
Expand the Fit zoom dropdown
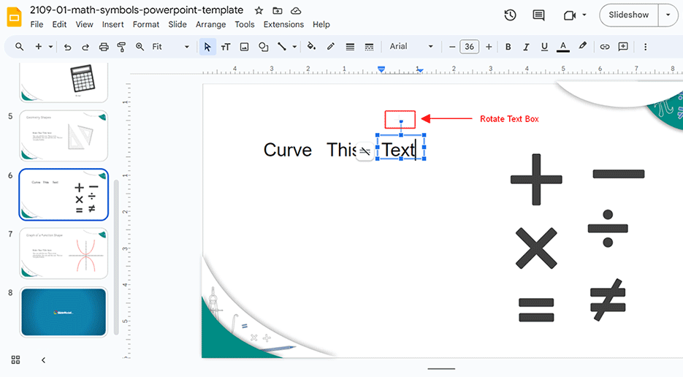[171, 47]
